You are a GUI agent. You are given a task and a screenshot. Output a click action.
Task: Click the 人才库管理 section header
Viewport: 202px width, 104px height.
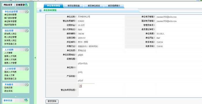click(10, 69)
